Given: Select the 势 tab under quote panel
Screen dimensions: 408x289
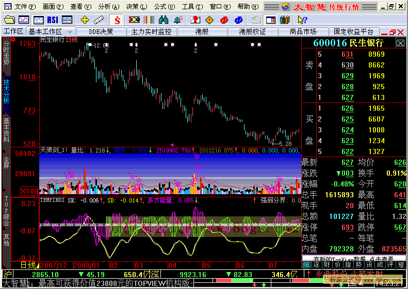Looking at the screenshot, I should click(x=358, y=265).
